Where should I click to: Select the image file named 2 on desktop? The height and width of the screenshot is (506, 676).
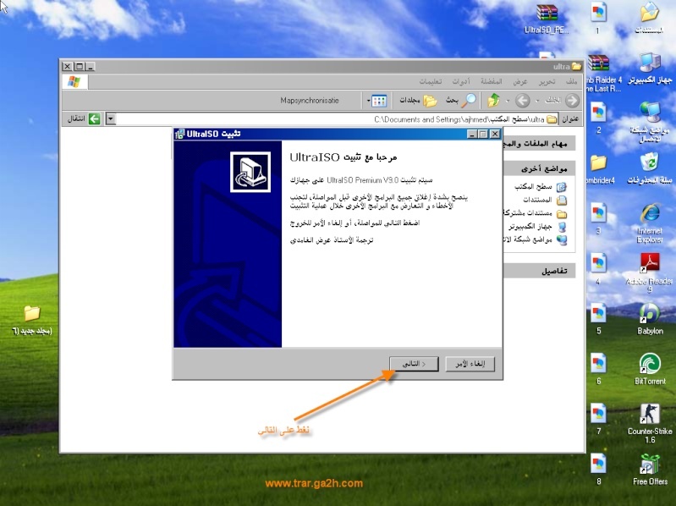598,118
